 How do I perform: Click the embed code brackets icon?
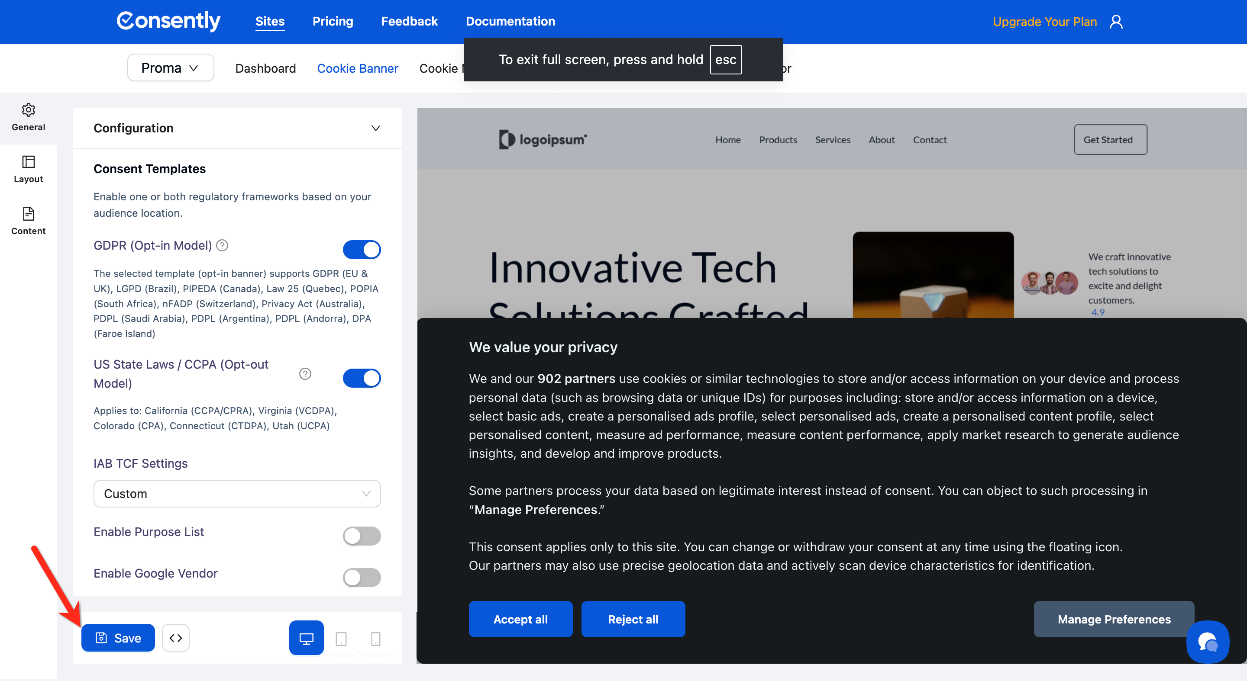[176, 638]
